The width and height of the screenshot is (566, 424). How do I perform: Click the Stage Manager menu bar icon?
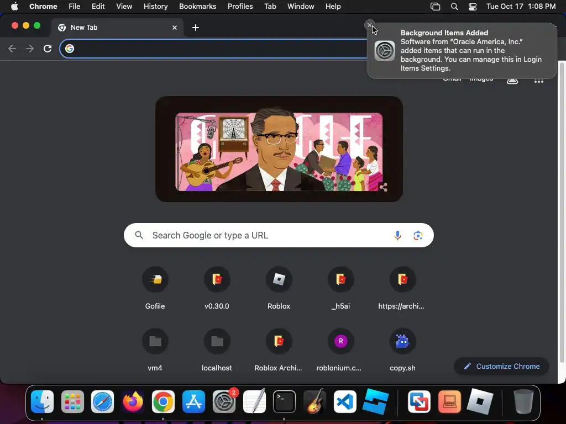(436, 7)
